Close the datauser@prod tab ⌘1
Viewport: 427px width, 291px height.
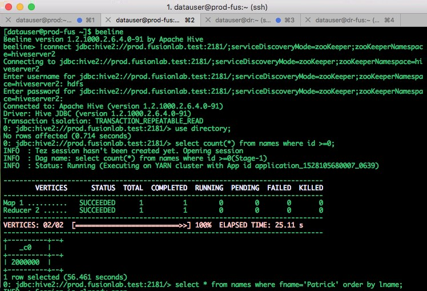(x=8, y=20)
